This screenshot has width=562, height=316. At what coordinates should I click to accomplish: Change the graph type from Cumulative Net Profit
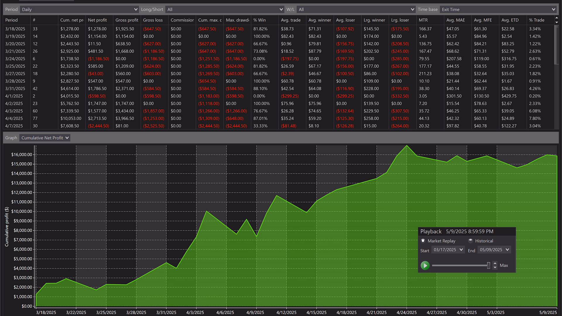click(45, 138)
